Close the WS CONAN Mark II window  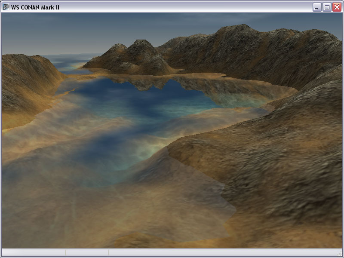337,7
